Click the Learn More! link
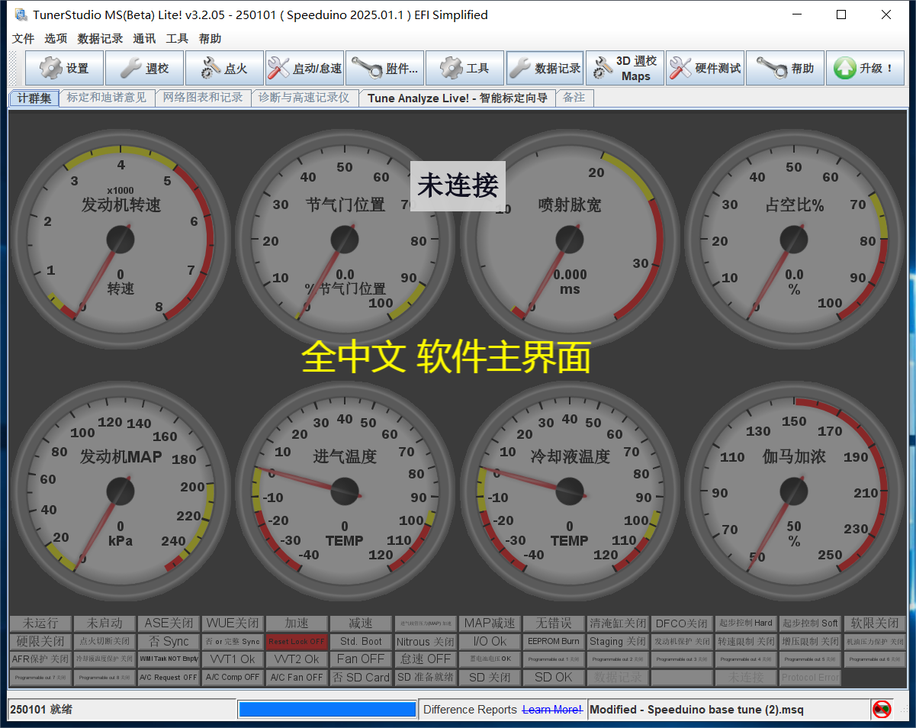 552,710
